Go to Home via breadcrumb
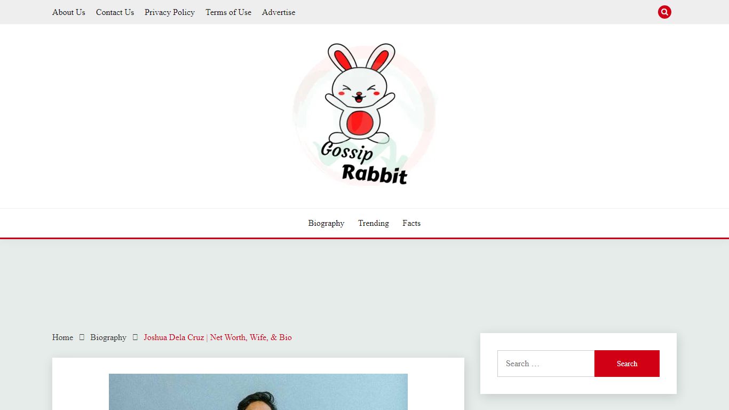 [62, 337]
